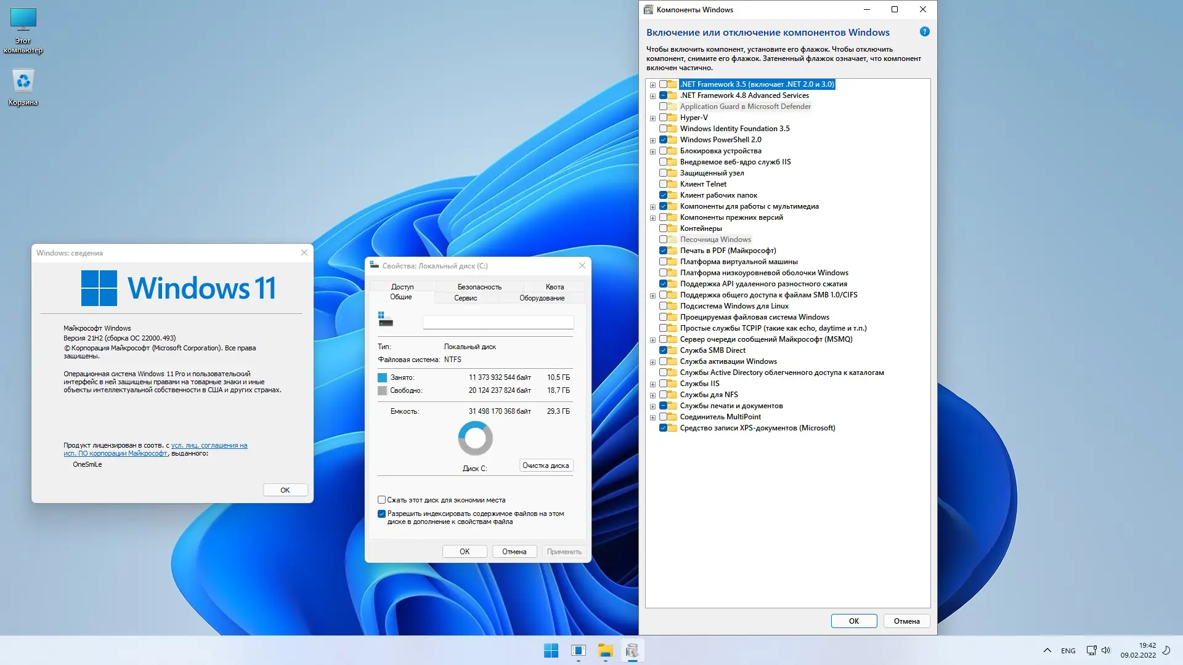1183x665 pixels.
Task: Click the disk label text field
Action: (x=498, y=322)
